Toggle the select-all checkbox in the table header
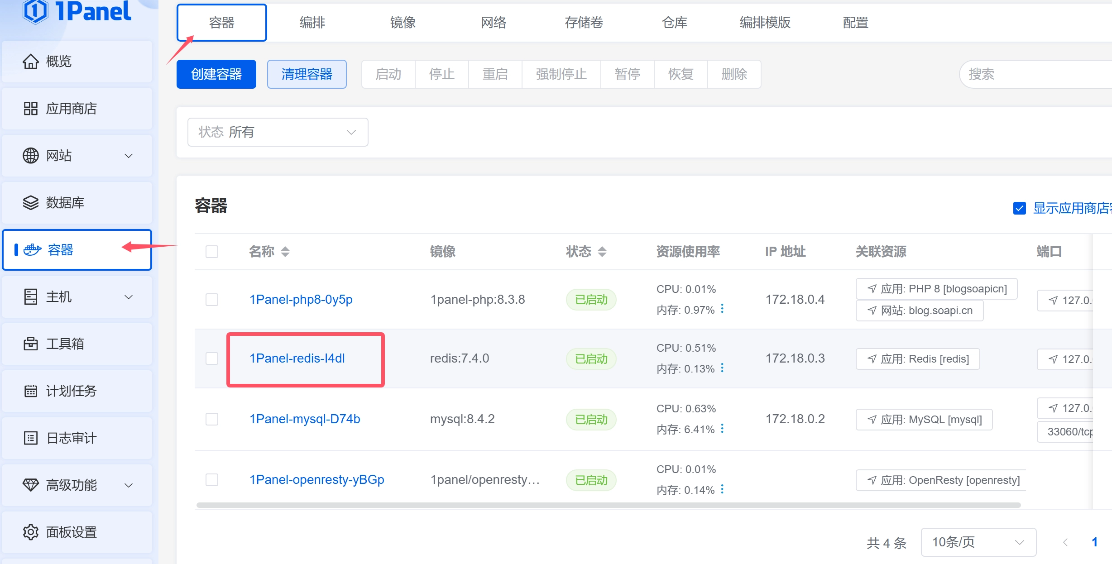 (x=212, y=252)
